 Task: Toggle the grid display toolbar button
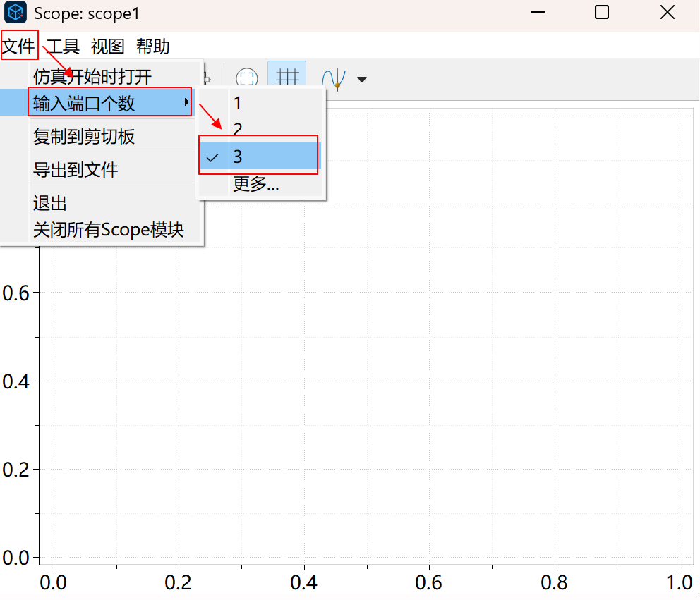pos(286,77)
